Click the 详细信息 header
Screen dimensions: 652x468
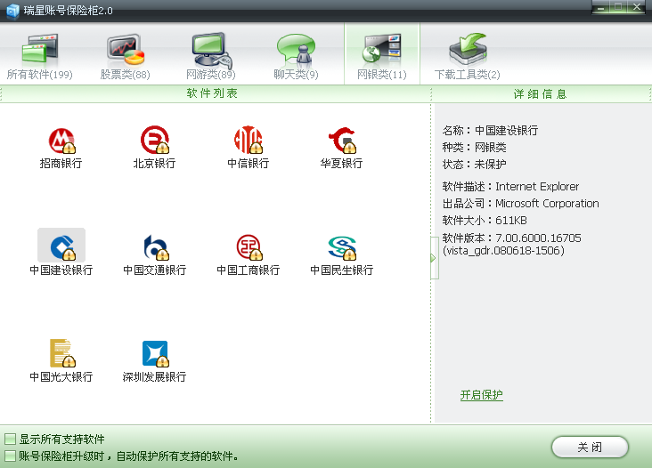540,93
